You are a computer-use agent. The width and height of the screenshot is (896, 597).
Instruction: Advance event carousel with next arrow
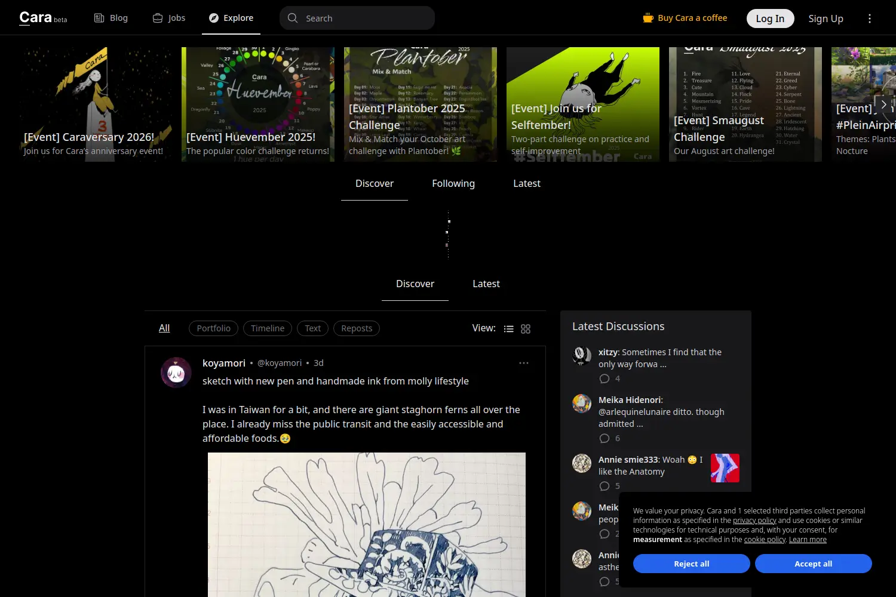(x=883, y=104)
